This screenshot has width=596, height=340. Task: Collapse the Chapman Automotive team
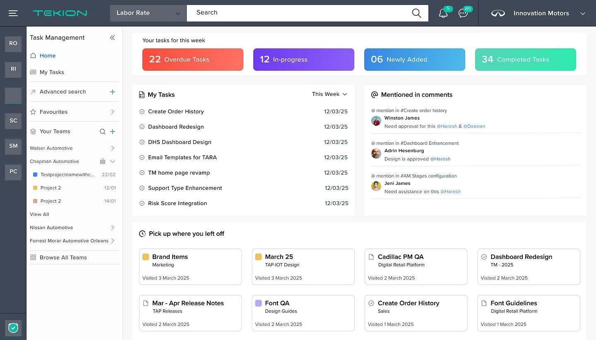pyautogui.click(x=113, y=161)
